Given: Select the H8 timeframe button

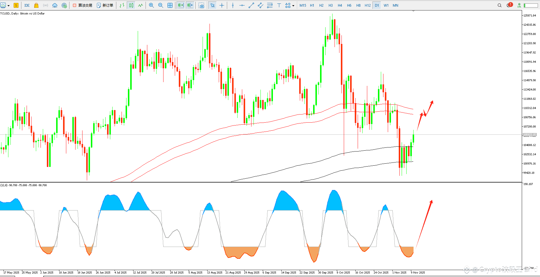Looking at the screenshot, I should (x=358, y=5).
